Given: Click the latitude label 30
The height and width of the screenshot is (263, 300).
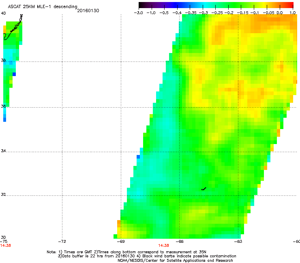Looking at the screenshot, I should click(x=3, y=238).
